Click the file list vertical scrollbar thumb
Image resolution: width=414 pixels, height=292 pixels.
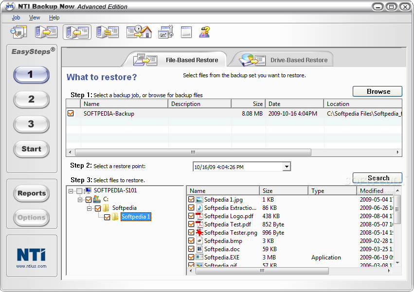[x=397, y=209]
